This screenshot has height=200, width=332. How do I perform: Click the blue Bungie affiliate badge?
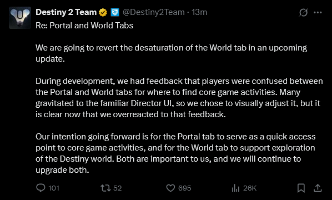tap(115, 12)
